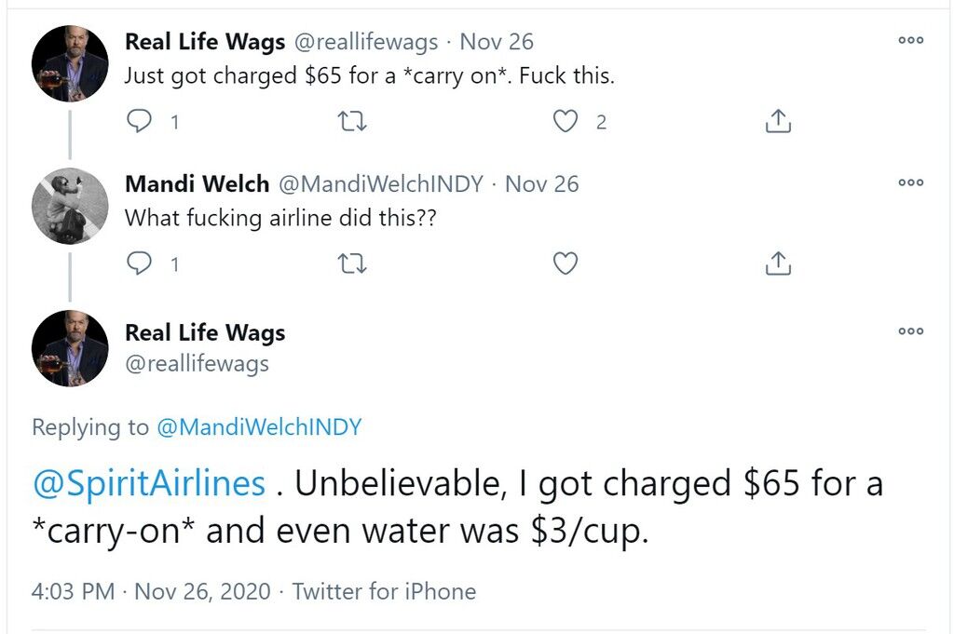
Task: Open Real Life Wags avatar on top tweet
Action: click(x=70, y=63)
